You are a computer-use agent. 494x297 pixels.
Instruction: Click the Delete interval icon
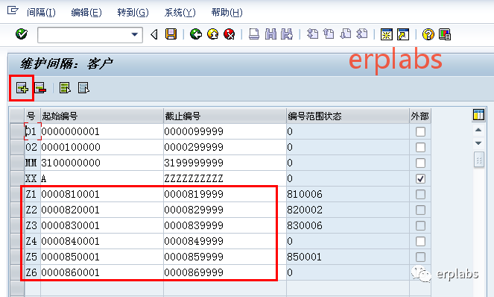(x=40, y=88)
